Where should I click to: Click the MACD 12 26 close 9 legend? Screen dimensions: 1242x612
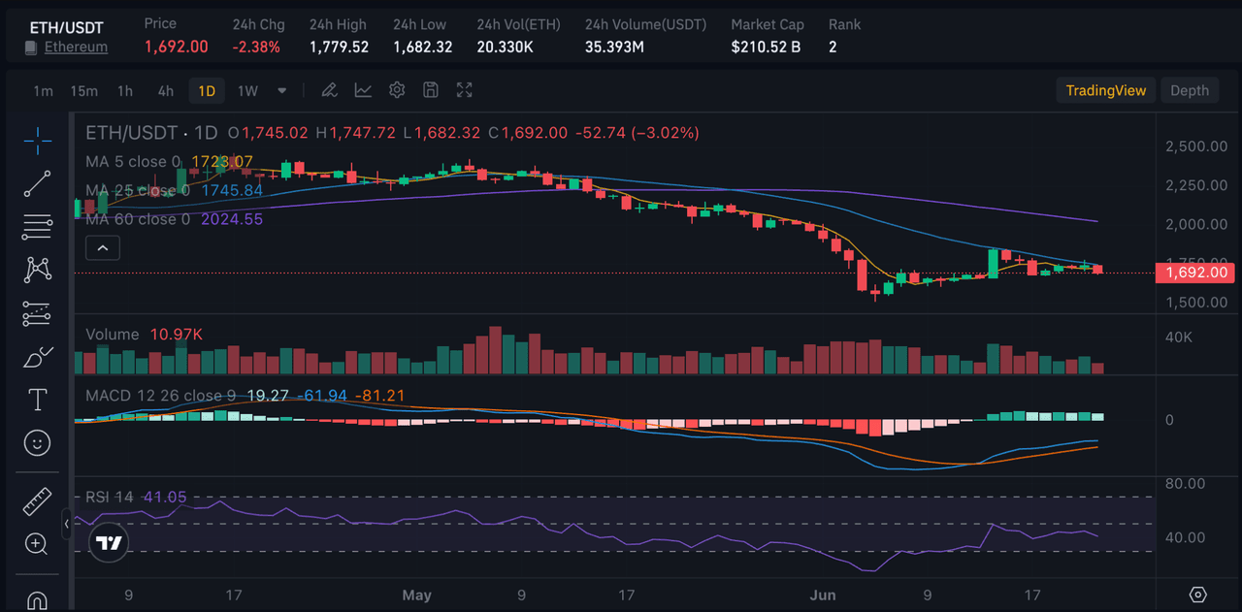pyautogui.click(x=161, y=396)
